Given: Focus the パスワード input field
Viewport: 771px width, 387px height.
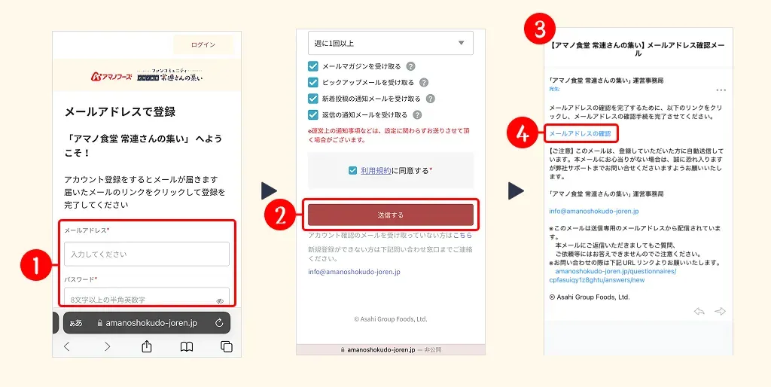Looking at the screenshot, I should tap(147, 297).
